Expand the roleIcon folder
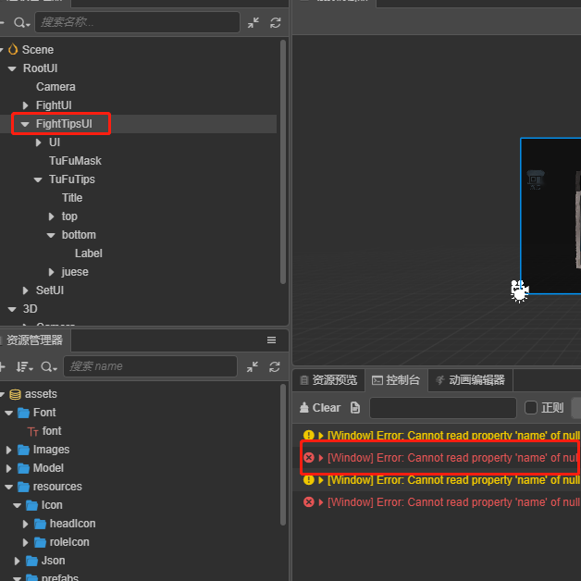This screenshot has height=581, width=581. [25, 542]
